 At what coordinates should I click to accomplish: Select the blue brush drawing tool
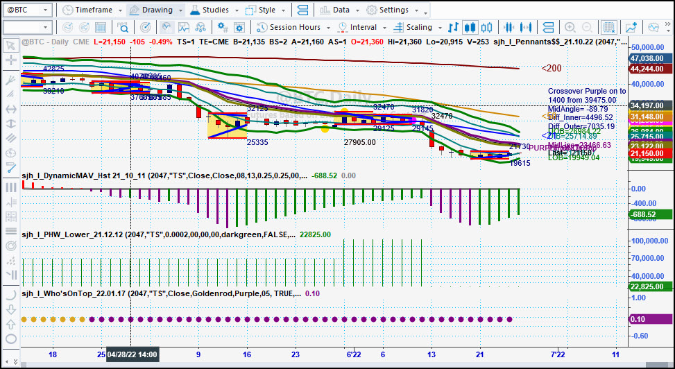point(11,168)
